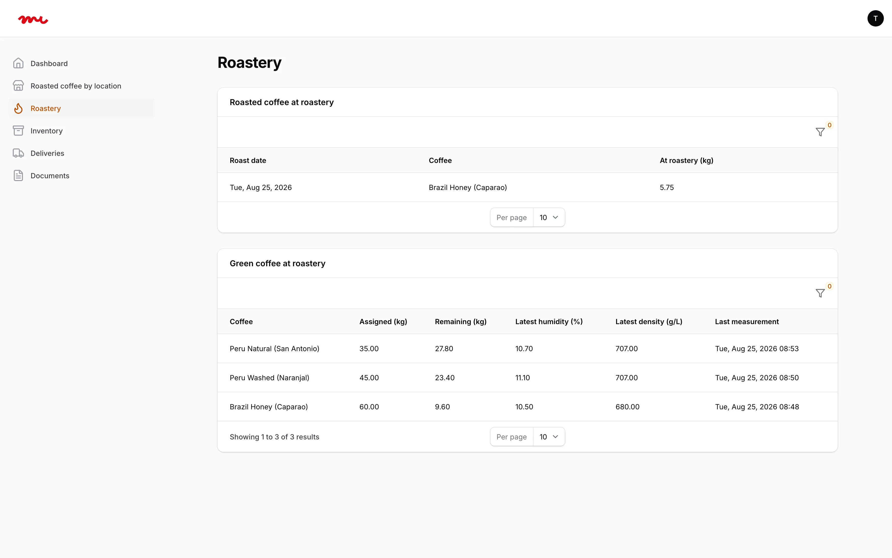Click Brazil Honey (Caparao) in green coffee table

point(269,407)
